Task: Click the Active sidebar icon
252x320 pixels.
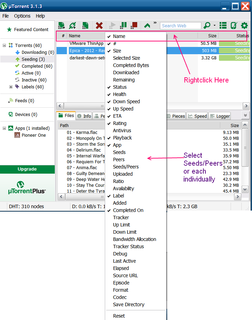Action: coord(17,73)
